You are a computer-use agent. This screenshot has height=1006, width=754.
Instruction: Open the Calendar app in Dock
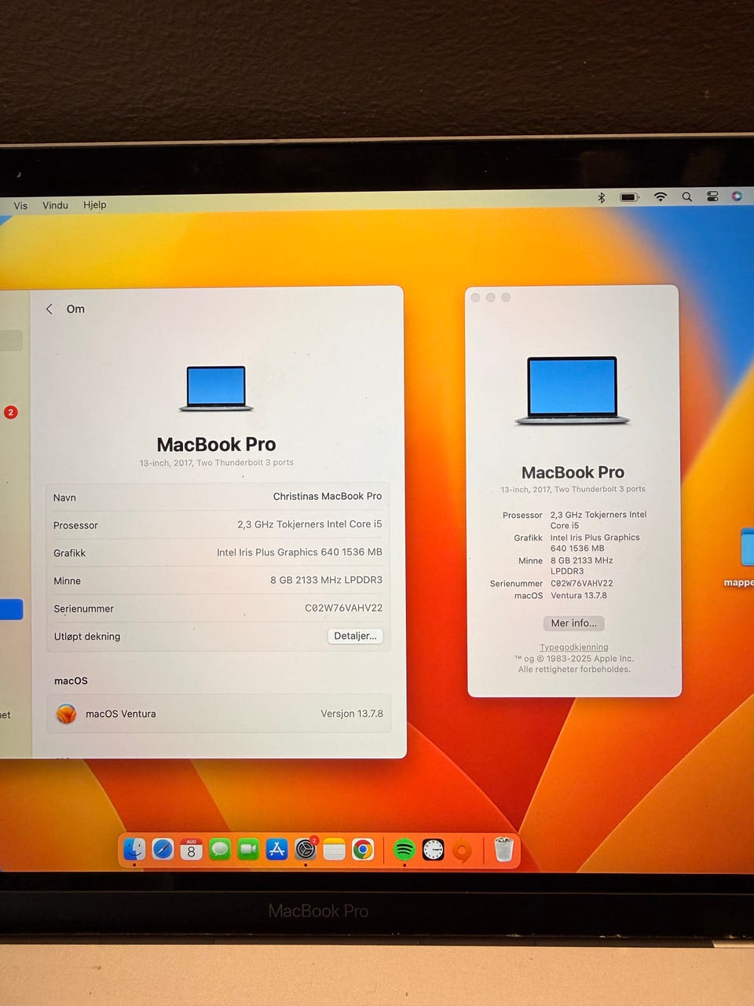[x=191, y=850]
